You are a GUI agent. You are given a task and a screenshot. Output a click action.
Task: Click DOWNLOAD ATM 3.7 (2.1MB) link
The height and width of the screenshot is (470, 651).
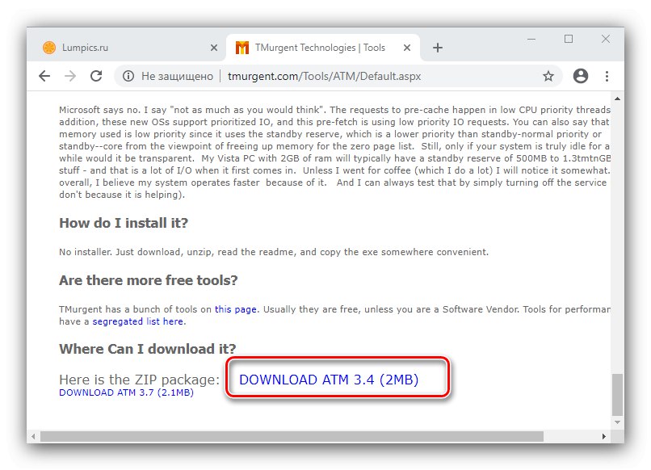click(126, 392)
